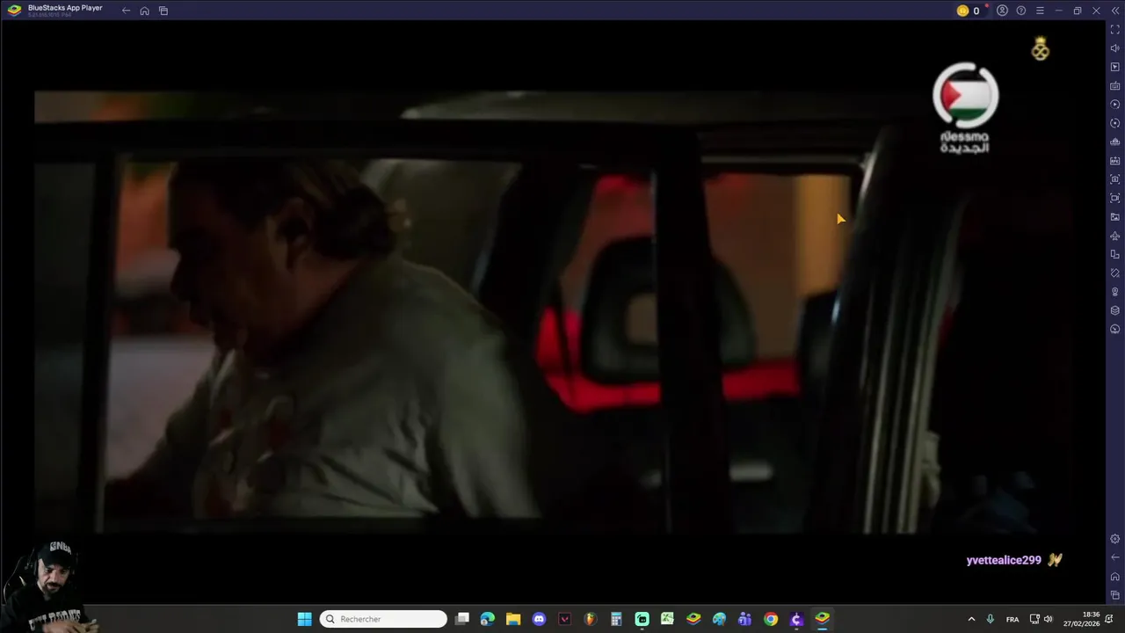Open Google Chrome from the taskbar

tap(771, 619)
